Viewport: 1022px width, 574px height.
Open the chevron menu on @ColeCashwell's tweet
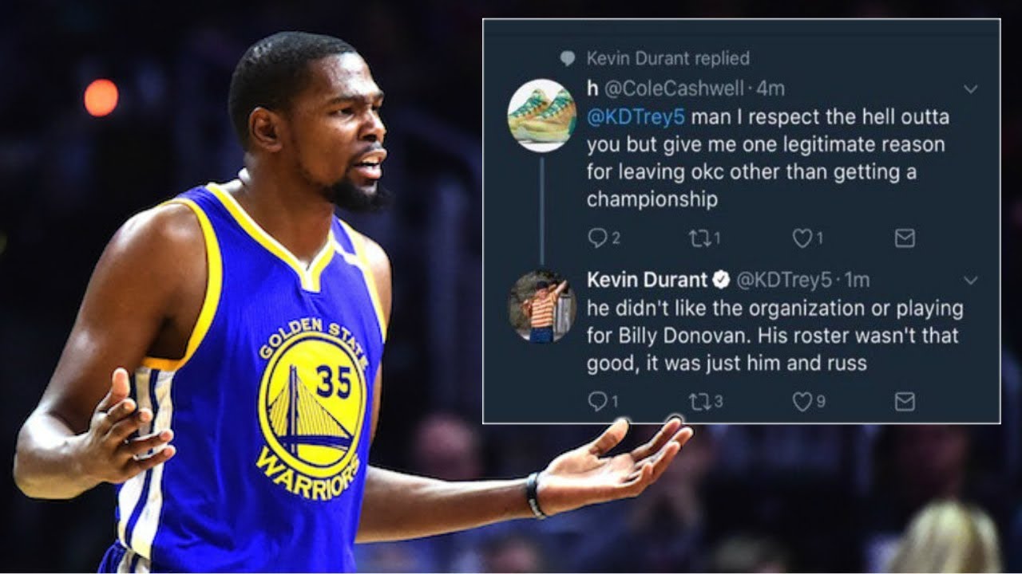pyautogui.click(x=971, y=88)
